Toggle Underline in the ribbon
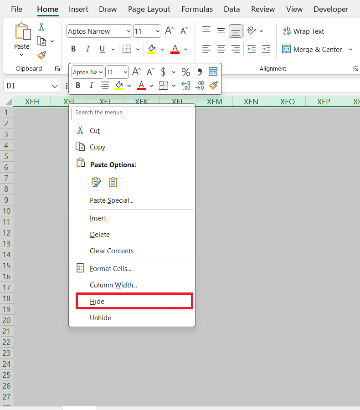The height and width of the screenshot is (410, 360). point(102,49)
